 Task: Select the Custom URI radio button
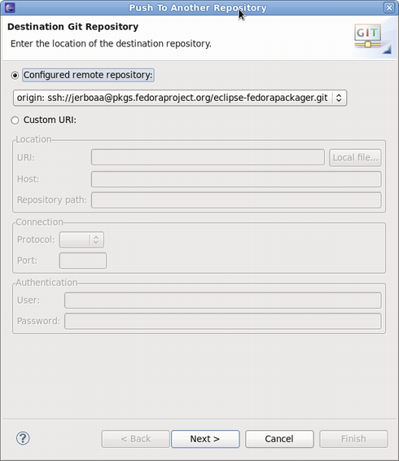(x=15, y=121)
